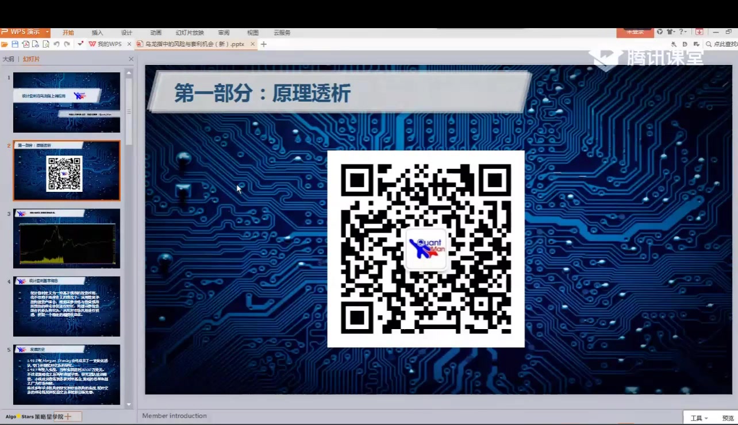Open the 插入 ribbon tab
This screenshot has width=738, height=425.
(x=97, y=33)
